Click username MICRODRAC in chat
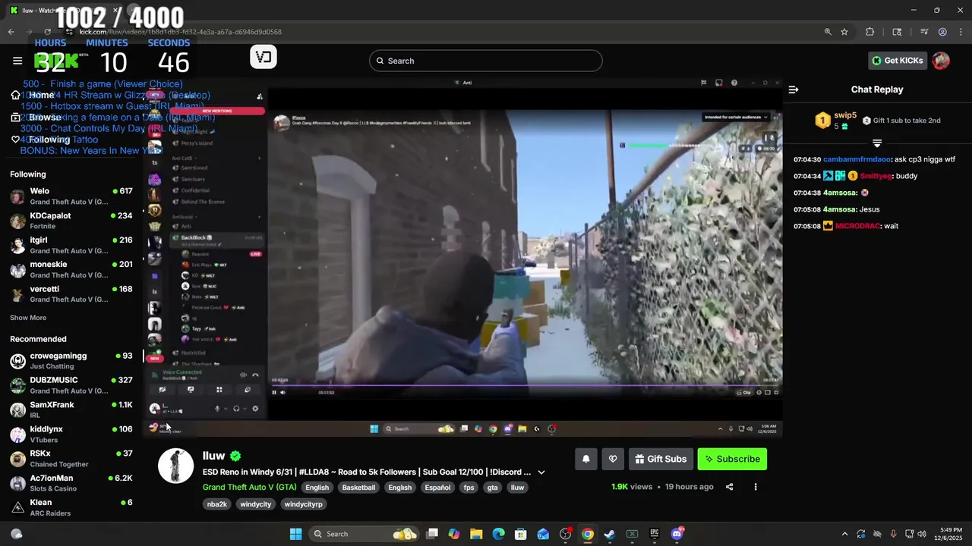 click(858, 226)
